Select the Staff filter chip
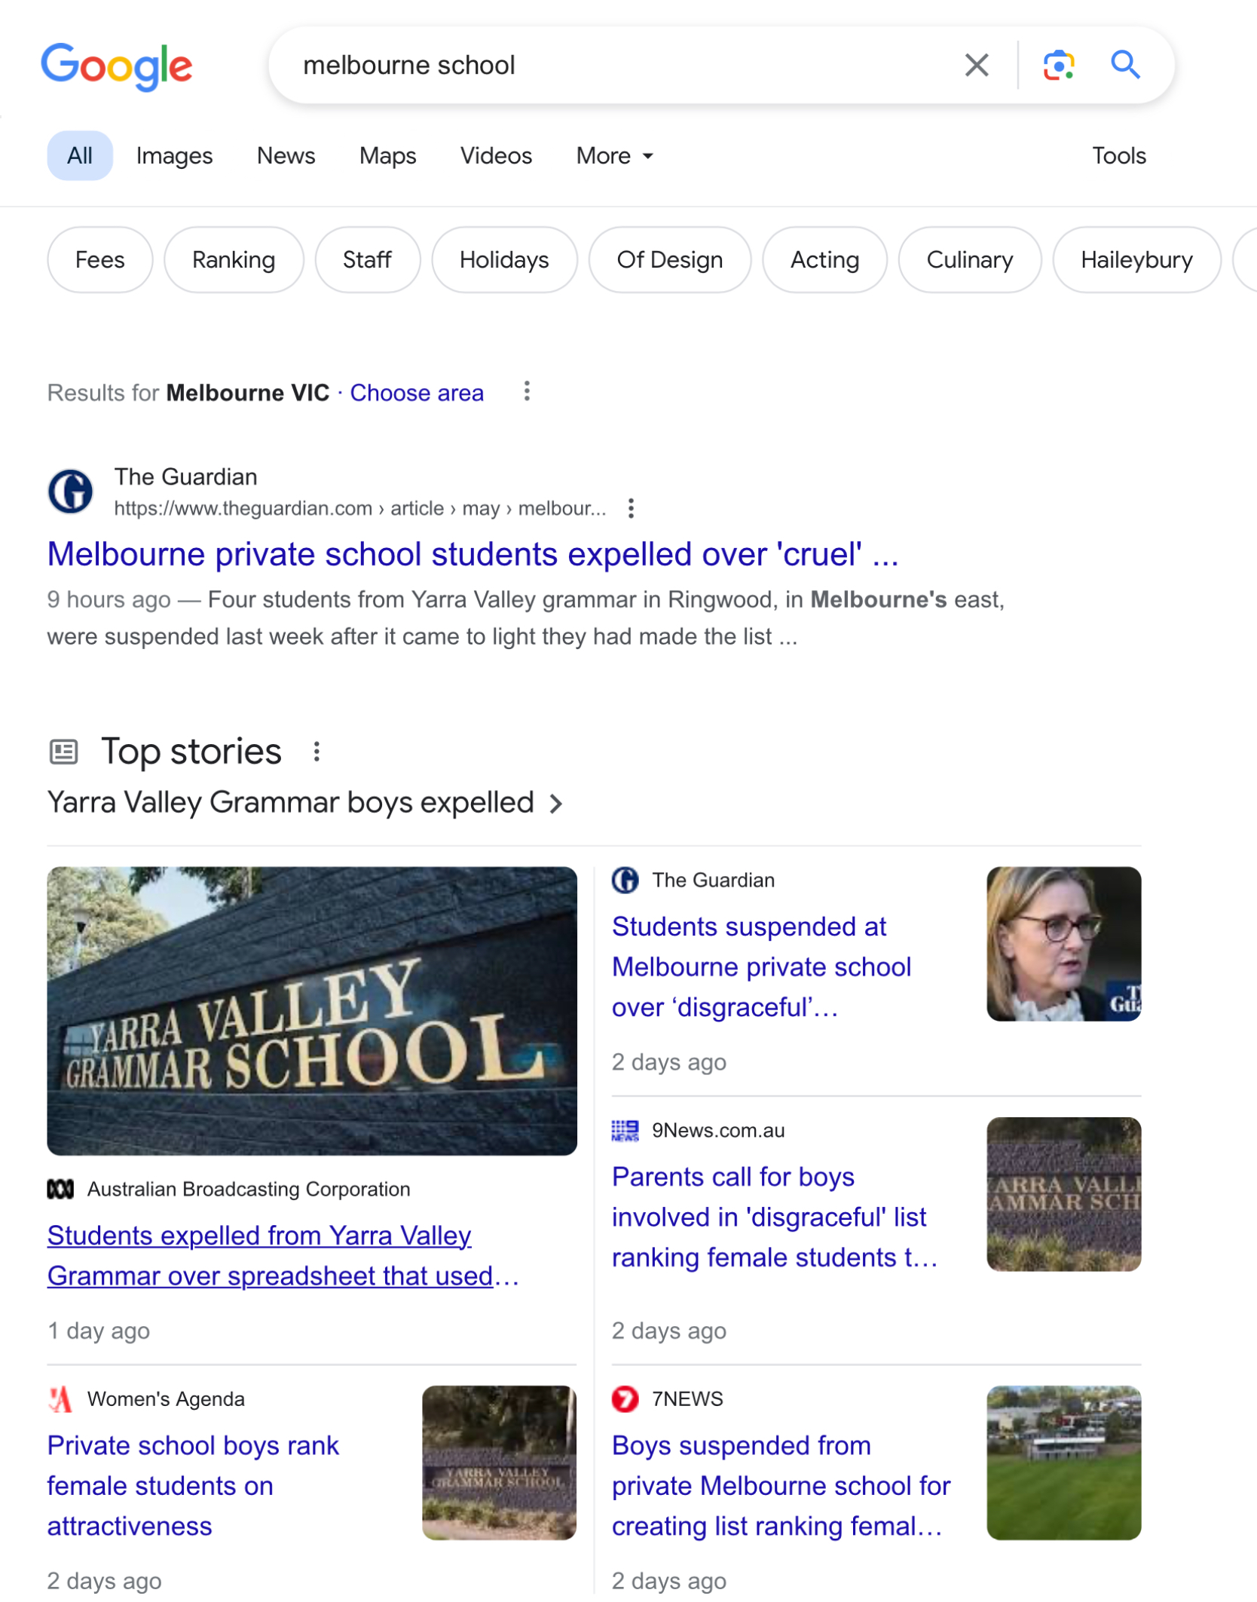1257x1602 pixels. click(x=367, y=260)
